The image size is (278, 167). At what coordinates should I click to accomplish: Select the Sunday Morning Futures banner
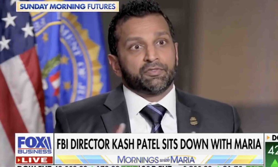pyautogui.click(x=68, y=7)
